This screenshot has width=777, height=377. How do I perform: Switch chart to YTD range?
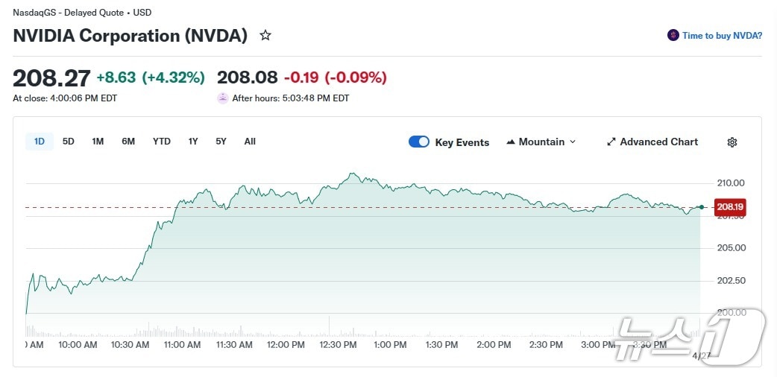(162, 142)
